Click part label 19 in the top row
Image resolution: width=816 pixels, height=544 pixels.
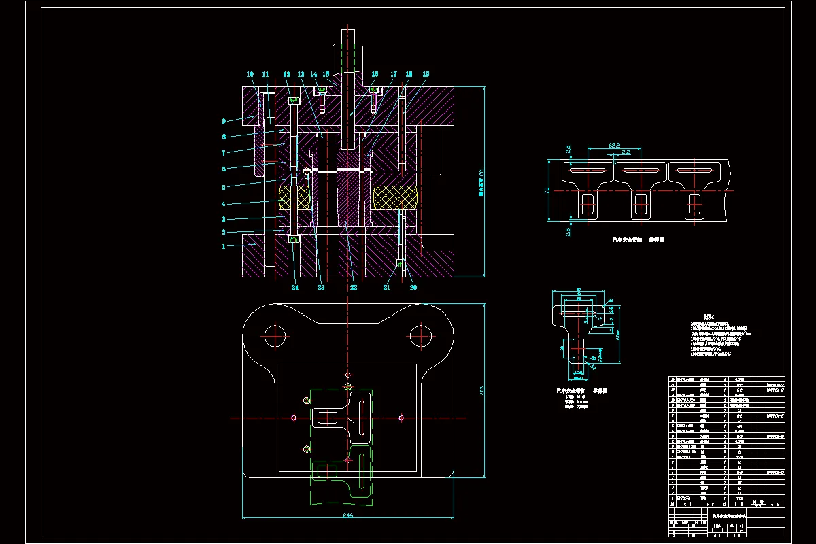point(426,74)
